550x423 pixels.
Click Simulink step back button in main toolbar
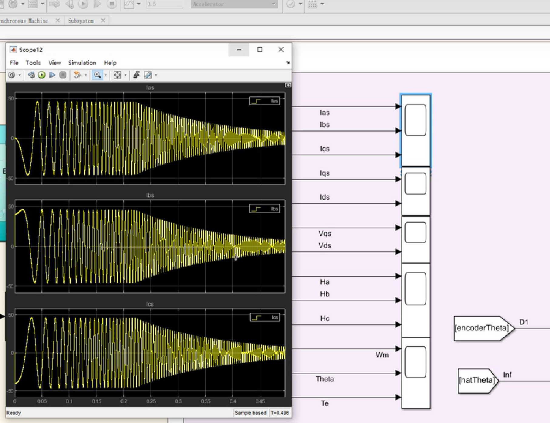tap(69, 4)
